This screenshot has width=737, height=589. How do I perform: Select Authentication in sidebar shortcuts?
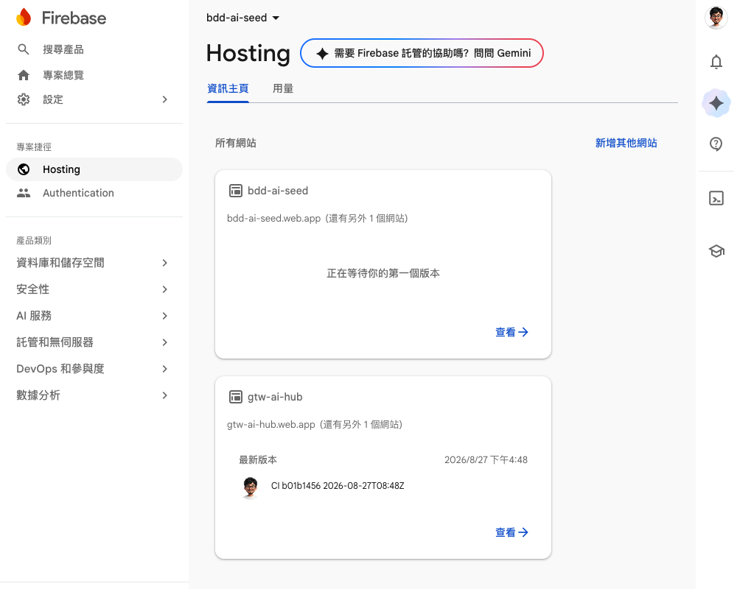point(94,193)
